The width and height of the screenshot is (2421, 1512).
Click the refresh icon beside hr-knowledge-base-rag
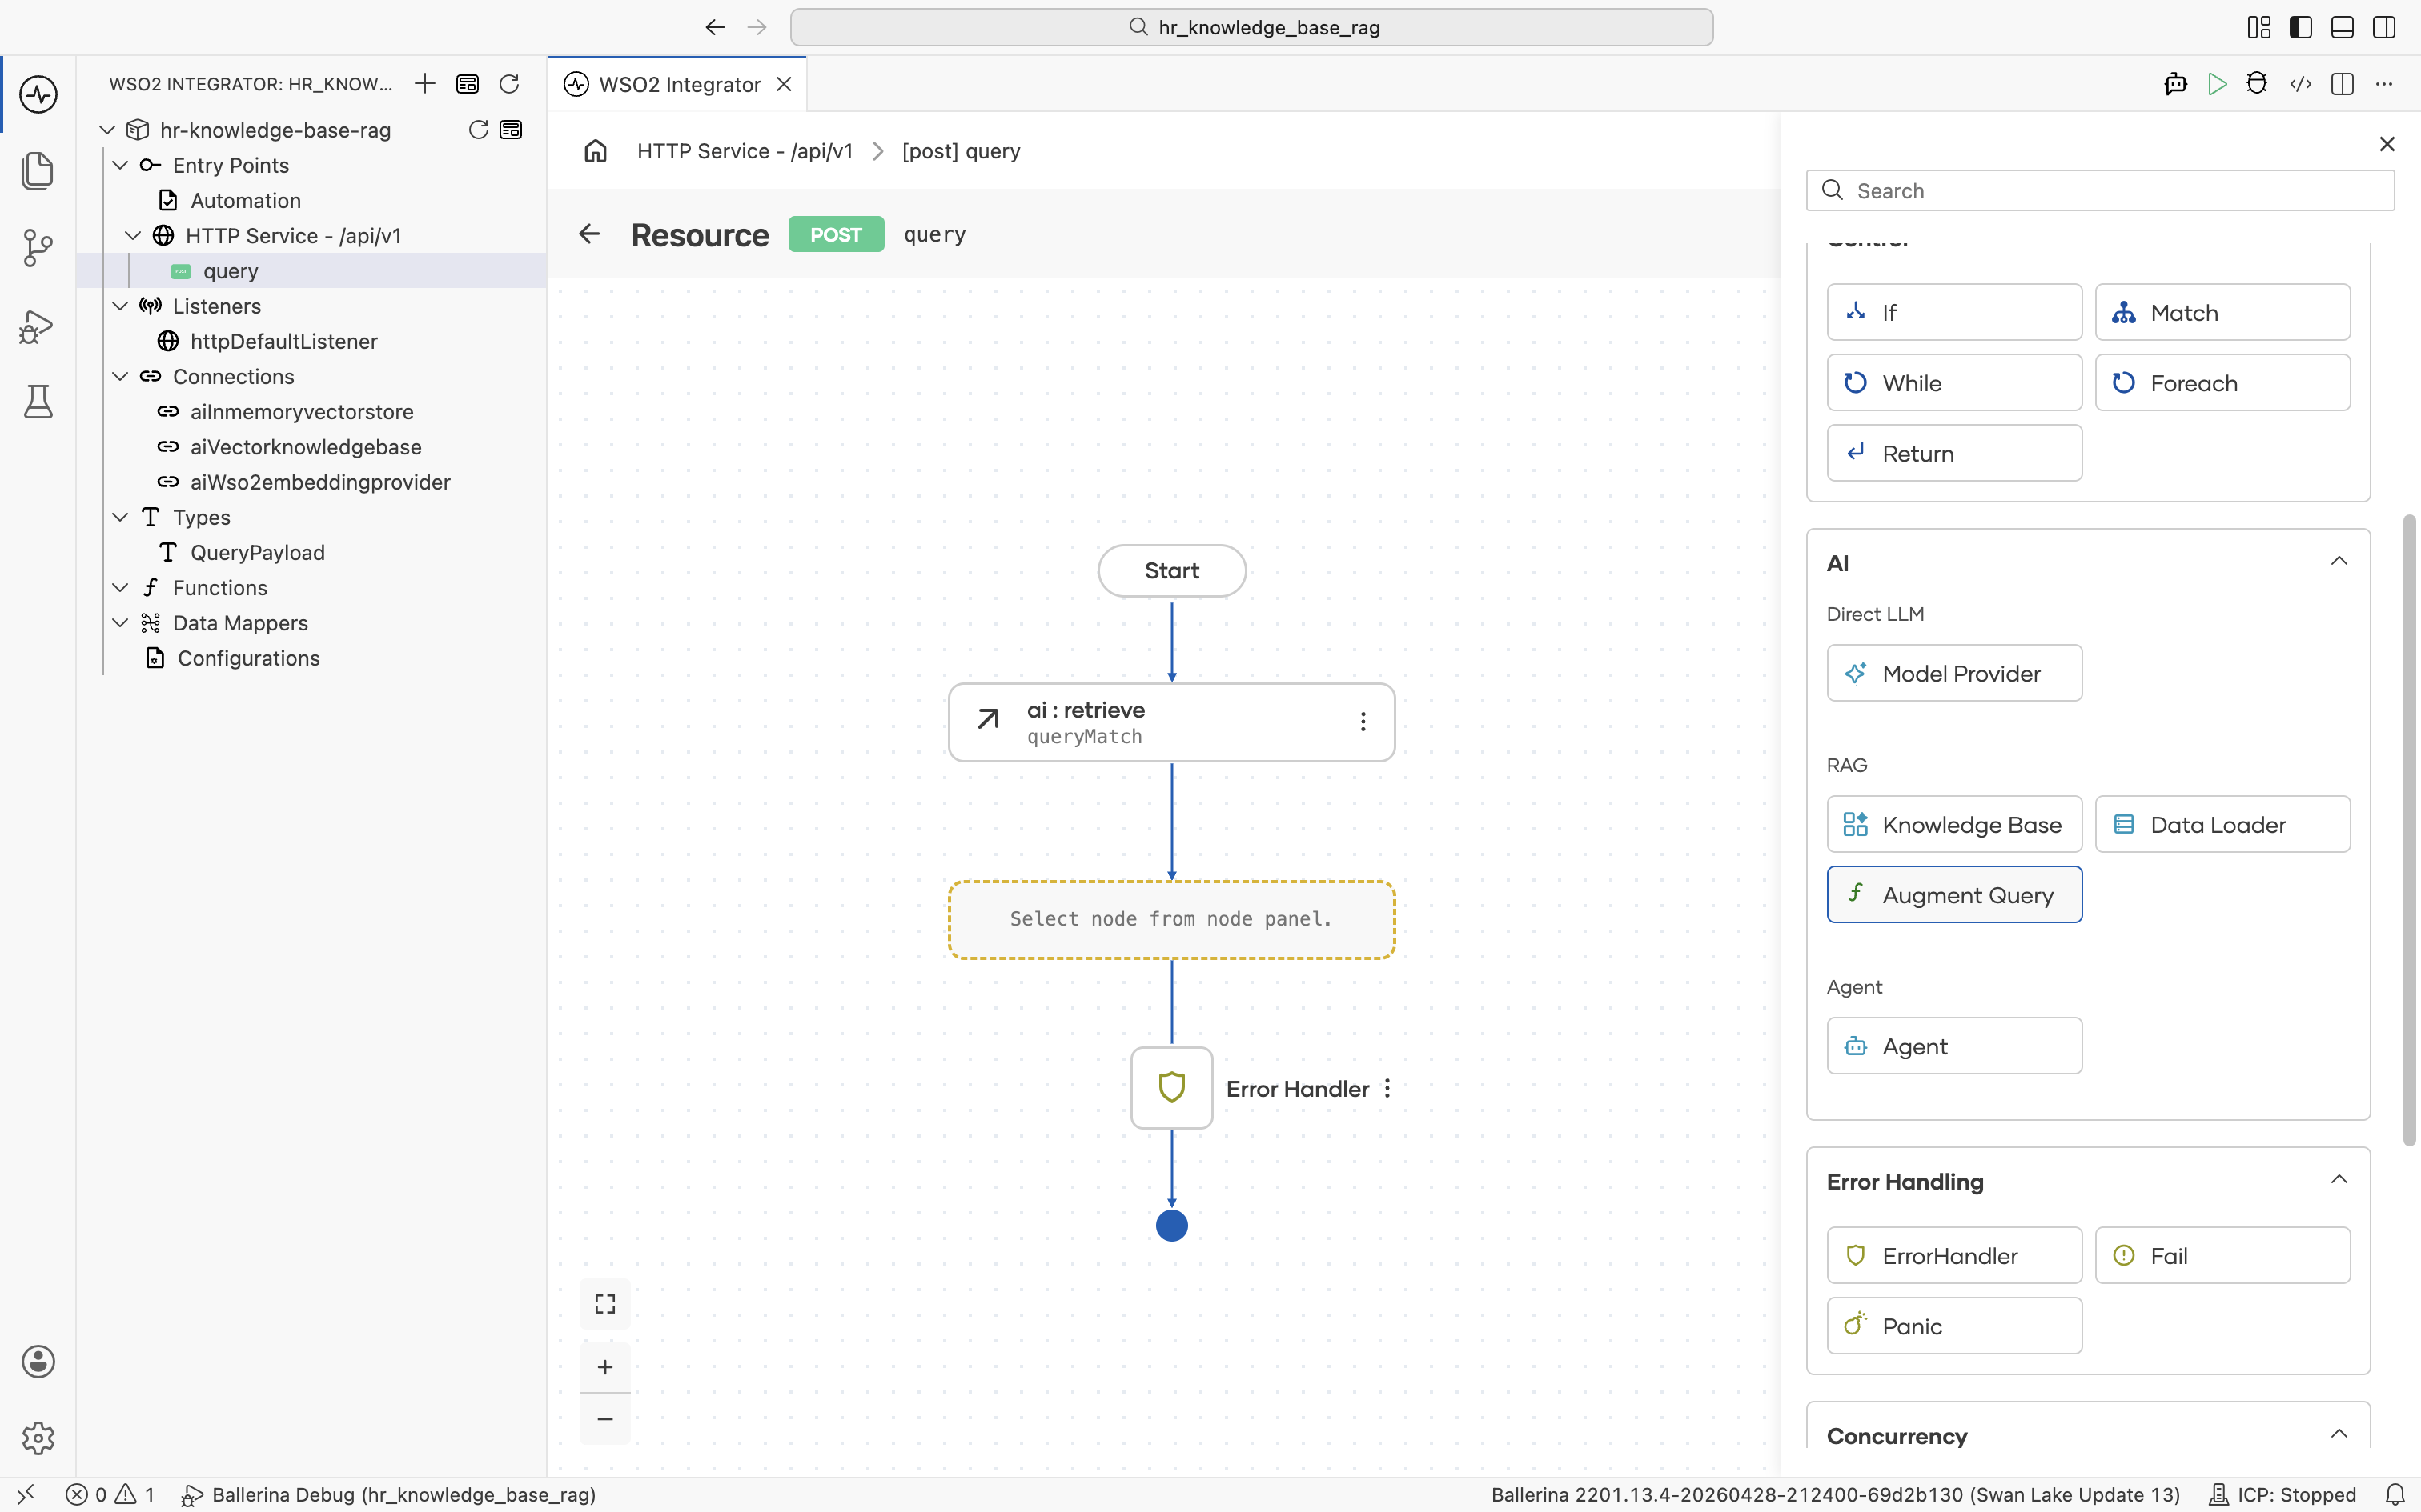[478, 129]
